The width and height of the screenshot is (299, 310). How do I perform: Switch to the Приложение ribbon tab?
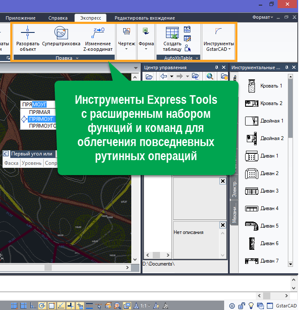pos(21,18)
